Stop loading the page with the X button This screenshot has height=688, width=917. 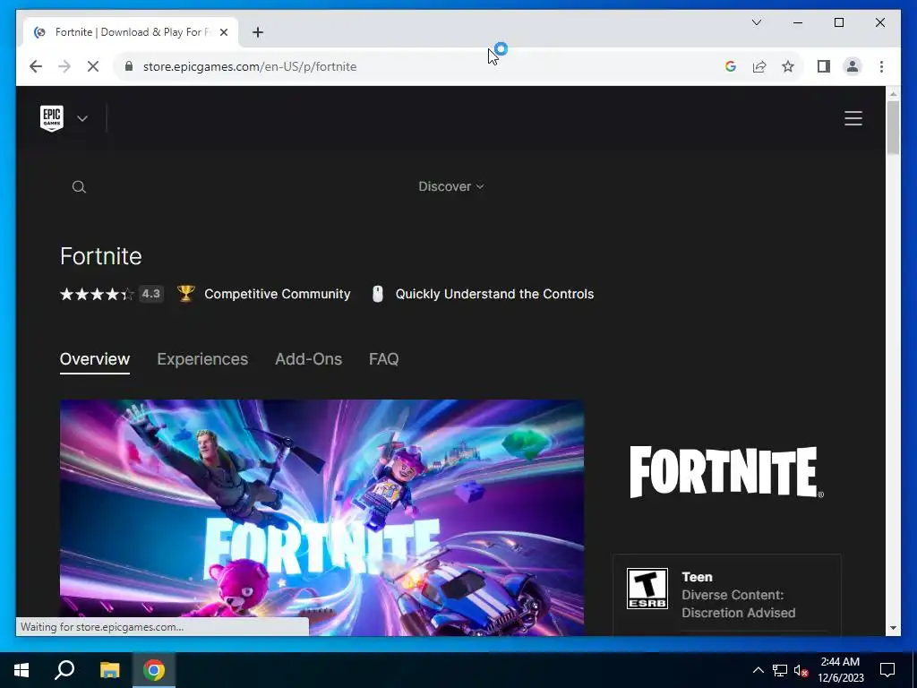[x=93, y=66]
